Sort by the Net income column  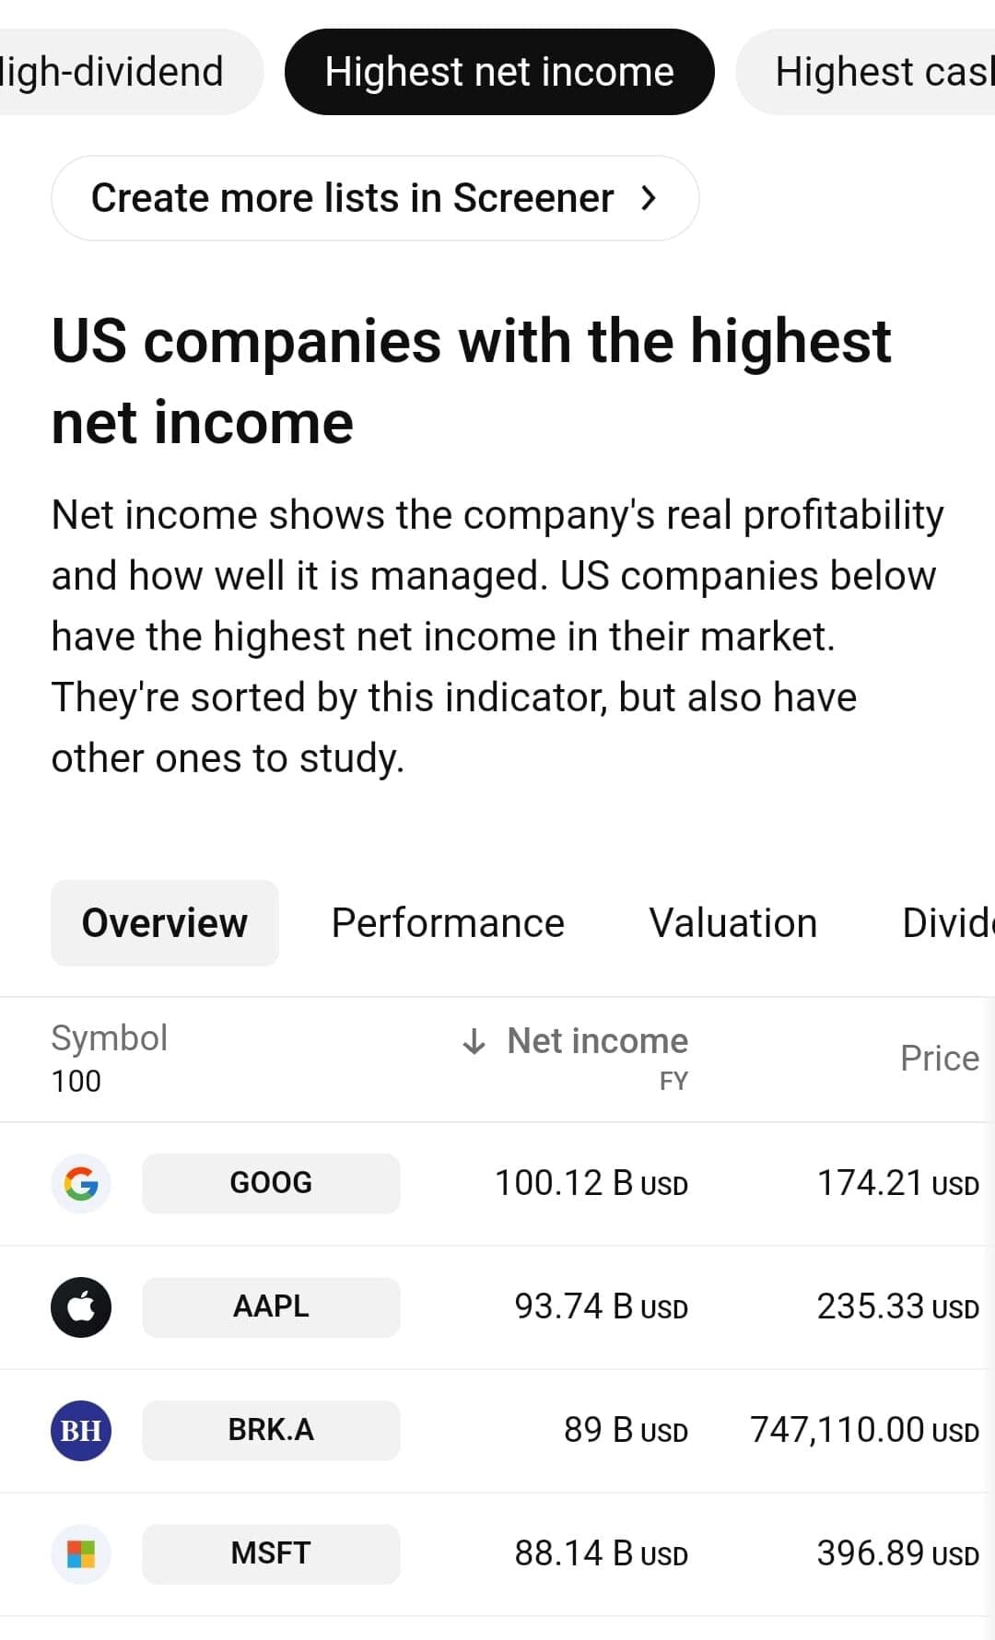(597, 1041)
